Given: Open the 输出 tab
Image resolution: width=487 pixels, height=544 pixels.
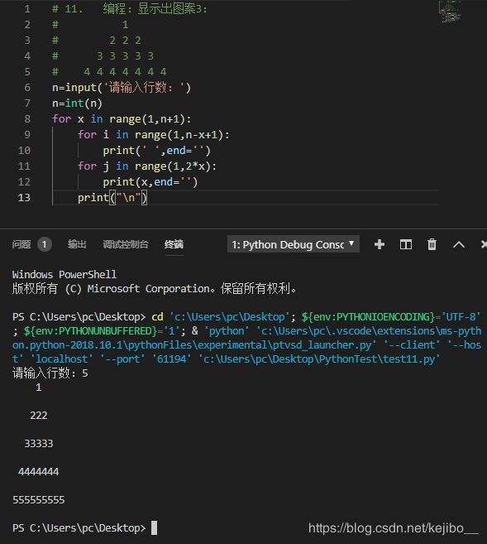Looking at the screenshot, I should tap(77, 244).
